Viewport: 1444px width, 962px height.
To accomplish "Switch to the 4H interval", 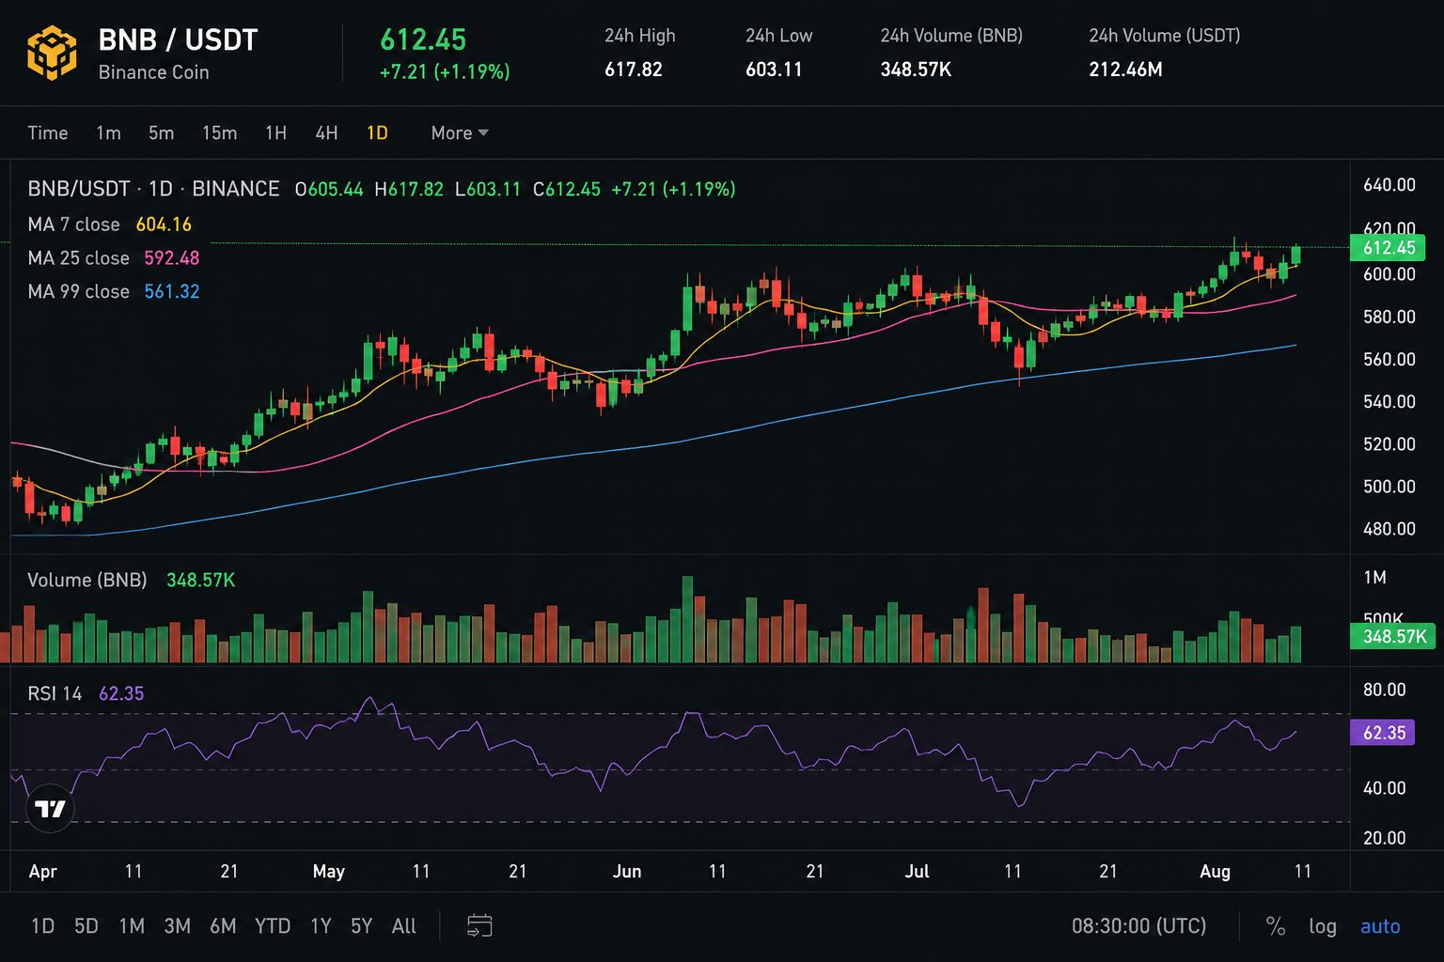I will click(326, 133).
